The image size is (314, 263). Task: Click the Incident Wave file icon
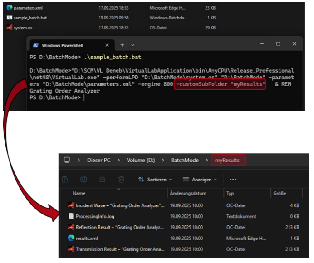pyautogui.click(x=71, y=205)
